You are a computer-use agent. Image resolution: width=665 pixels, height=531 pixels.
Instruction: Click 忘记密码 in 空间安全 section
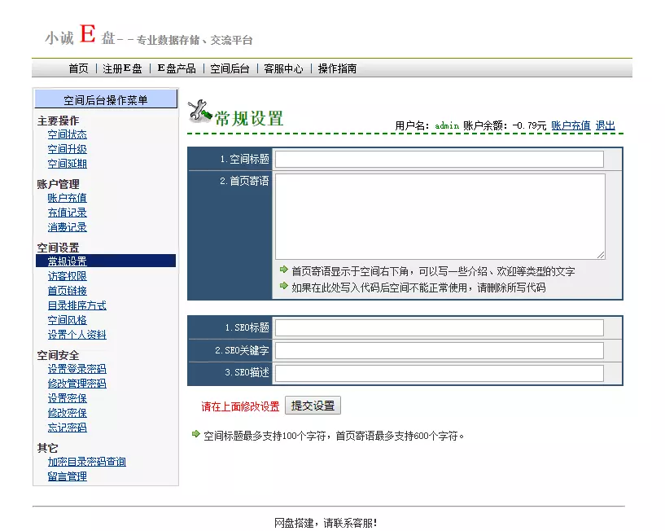[x=67, y=427]
